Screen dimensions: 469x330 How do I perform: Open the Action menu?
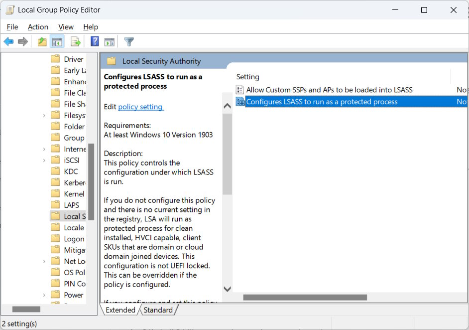38,27
